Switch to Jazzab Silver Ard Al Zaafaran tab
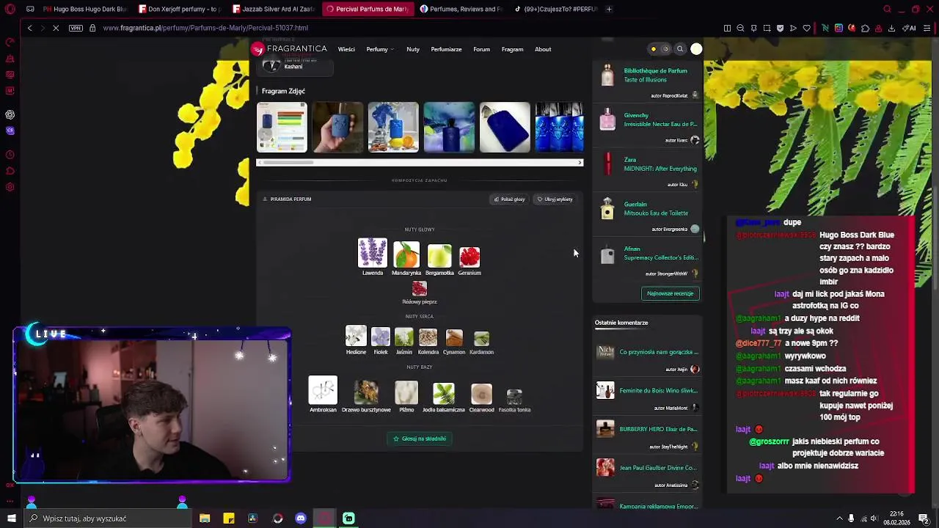Image resolution: width=939 pixels, height=528 pixels. pyautogui.click(x=274, y=9)
